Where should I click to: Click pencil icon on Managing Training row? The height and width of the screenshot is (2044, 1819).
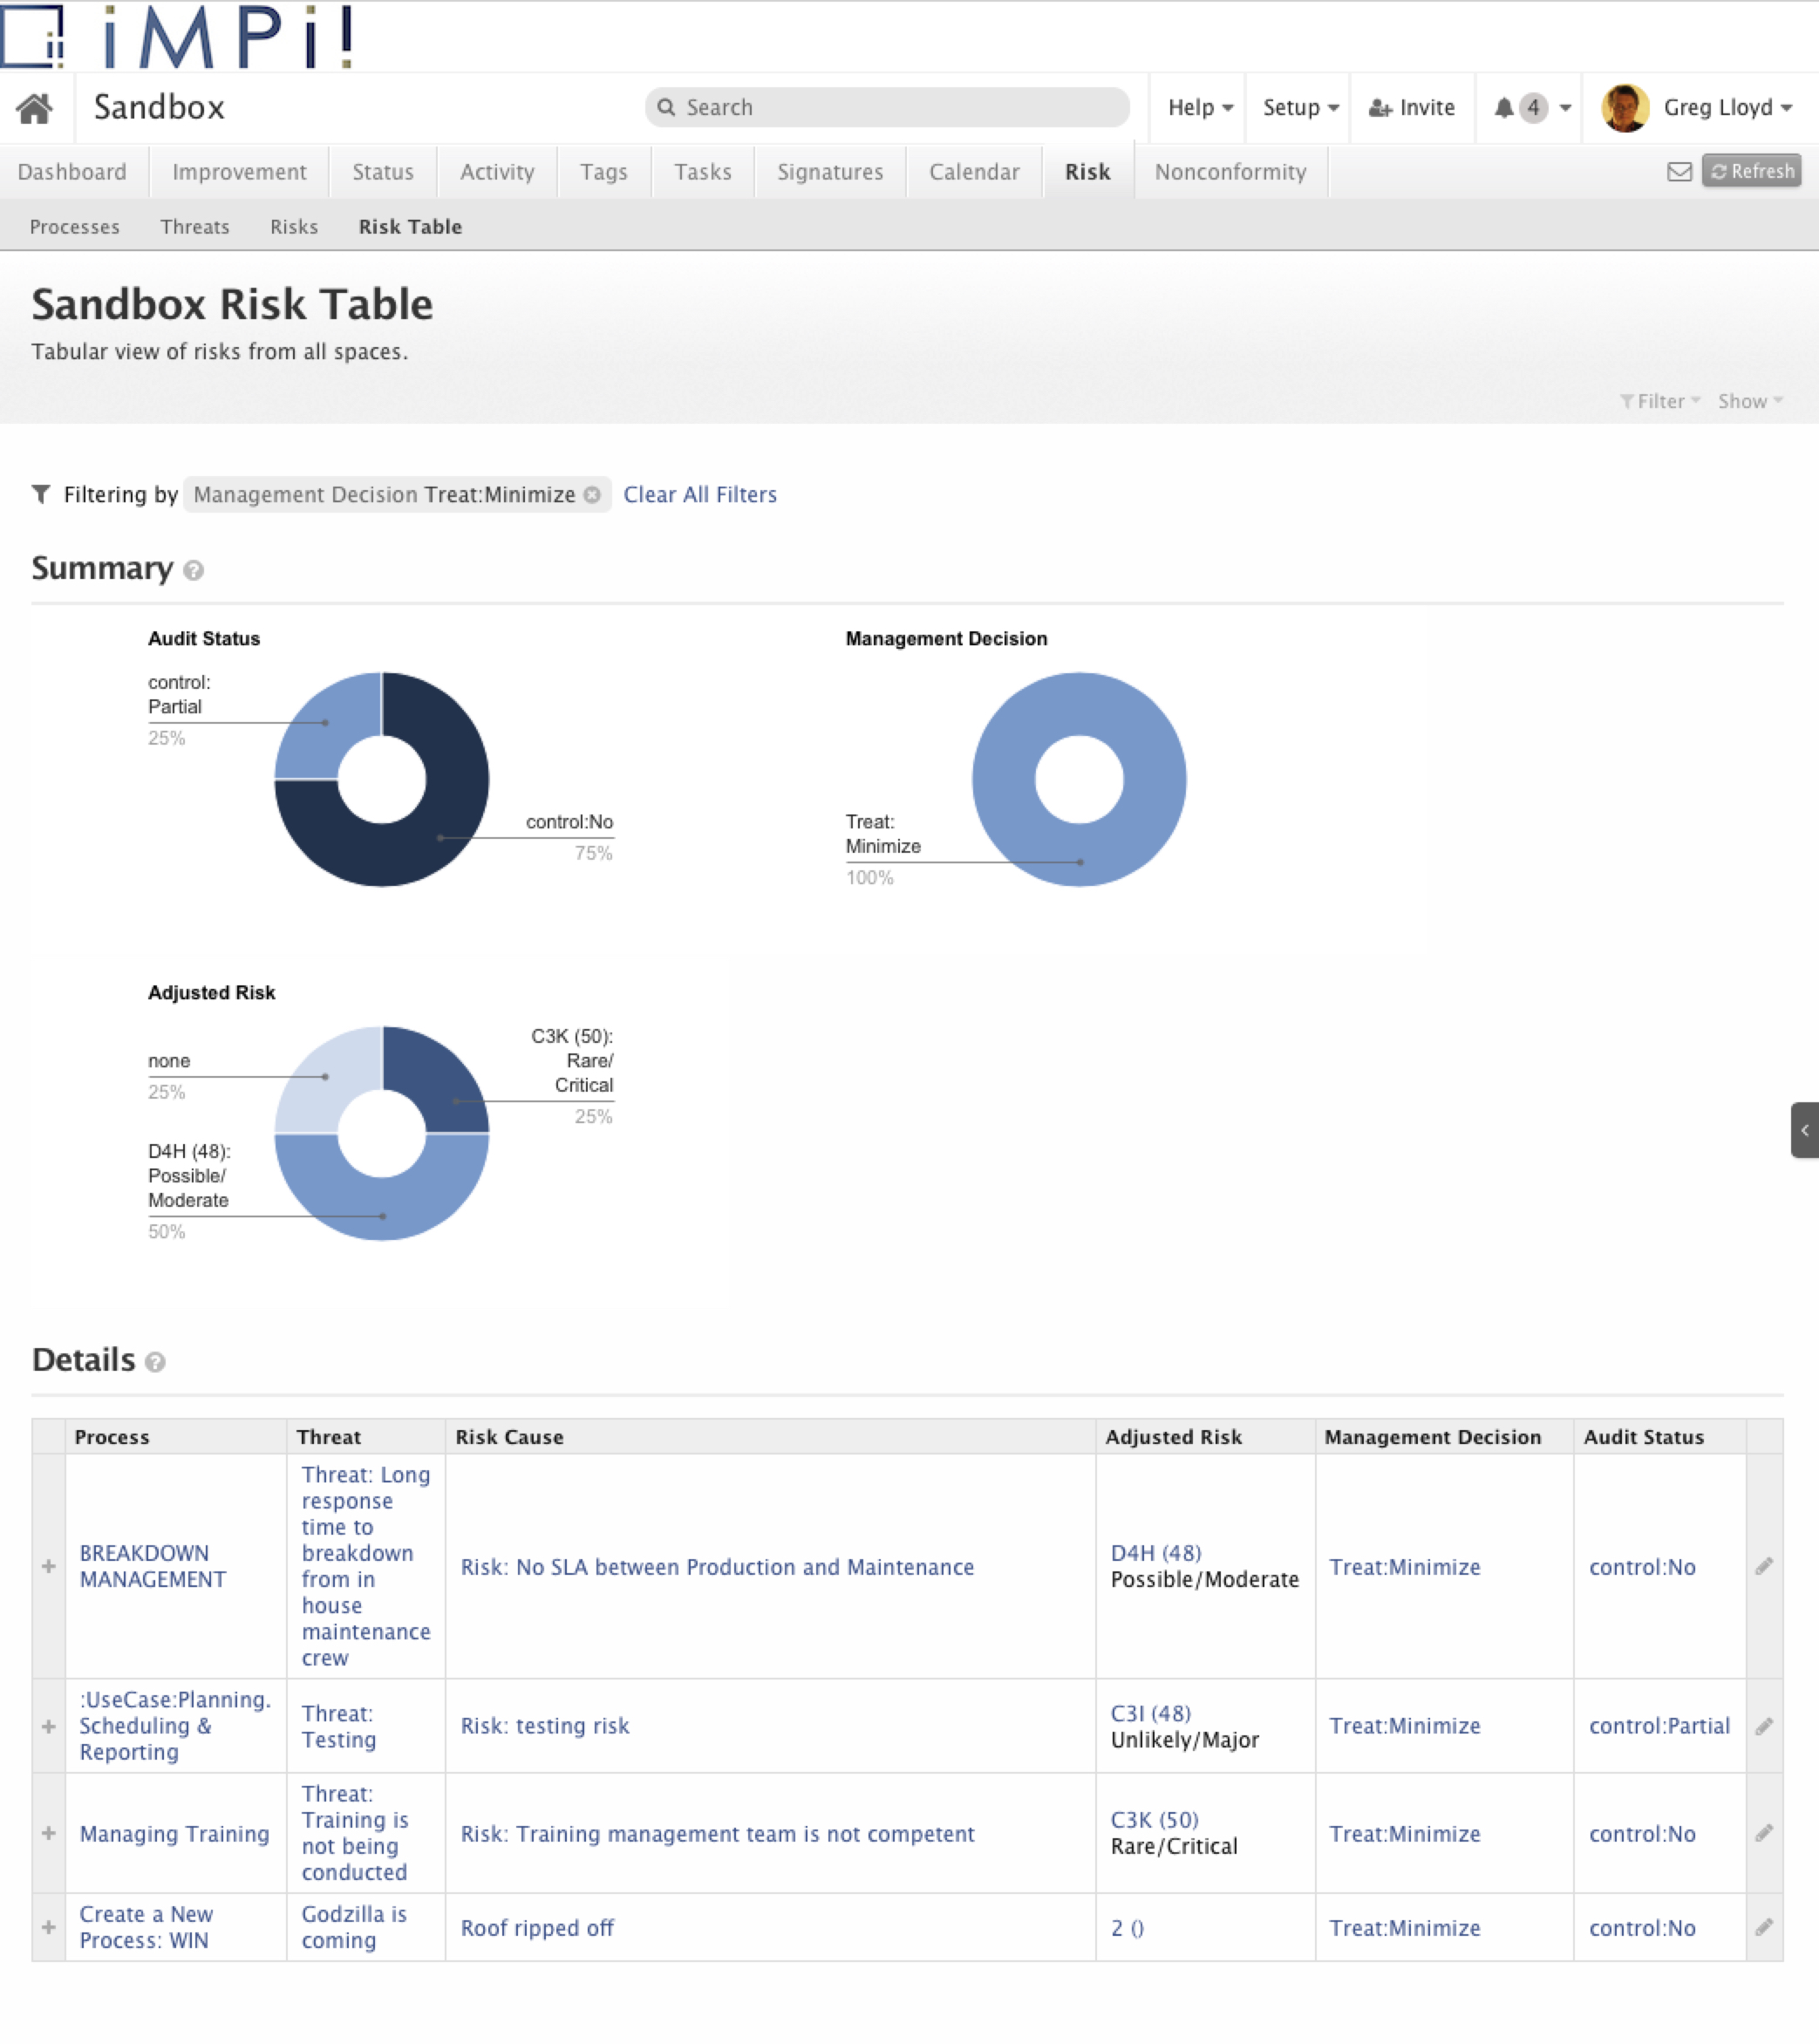point(1764,1833)
